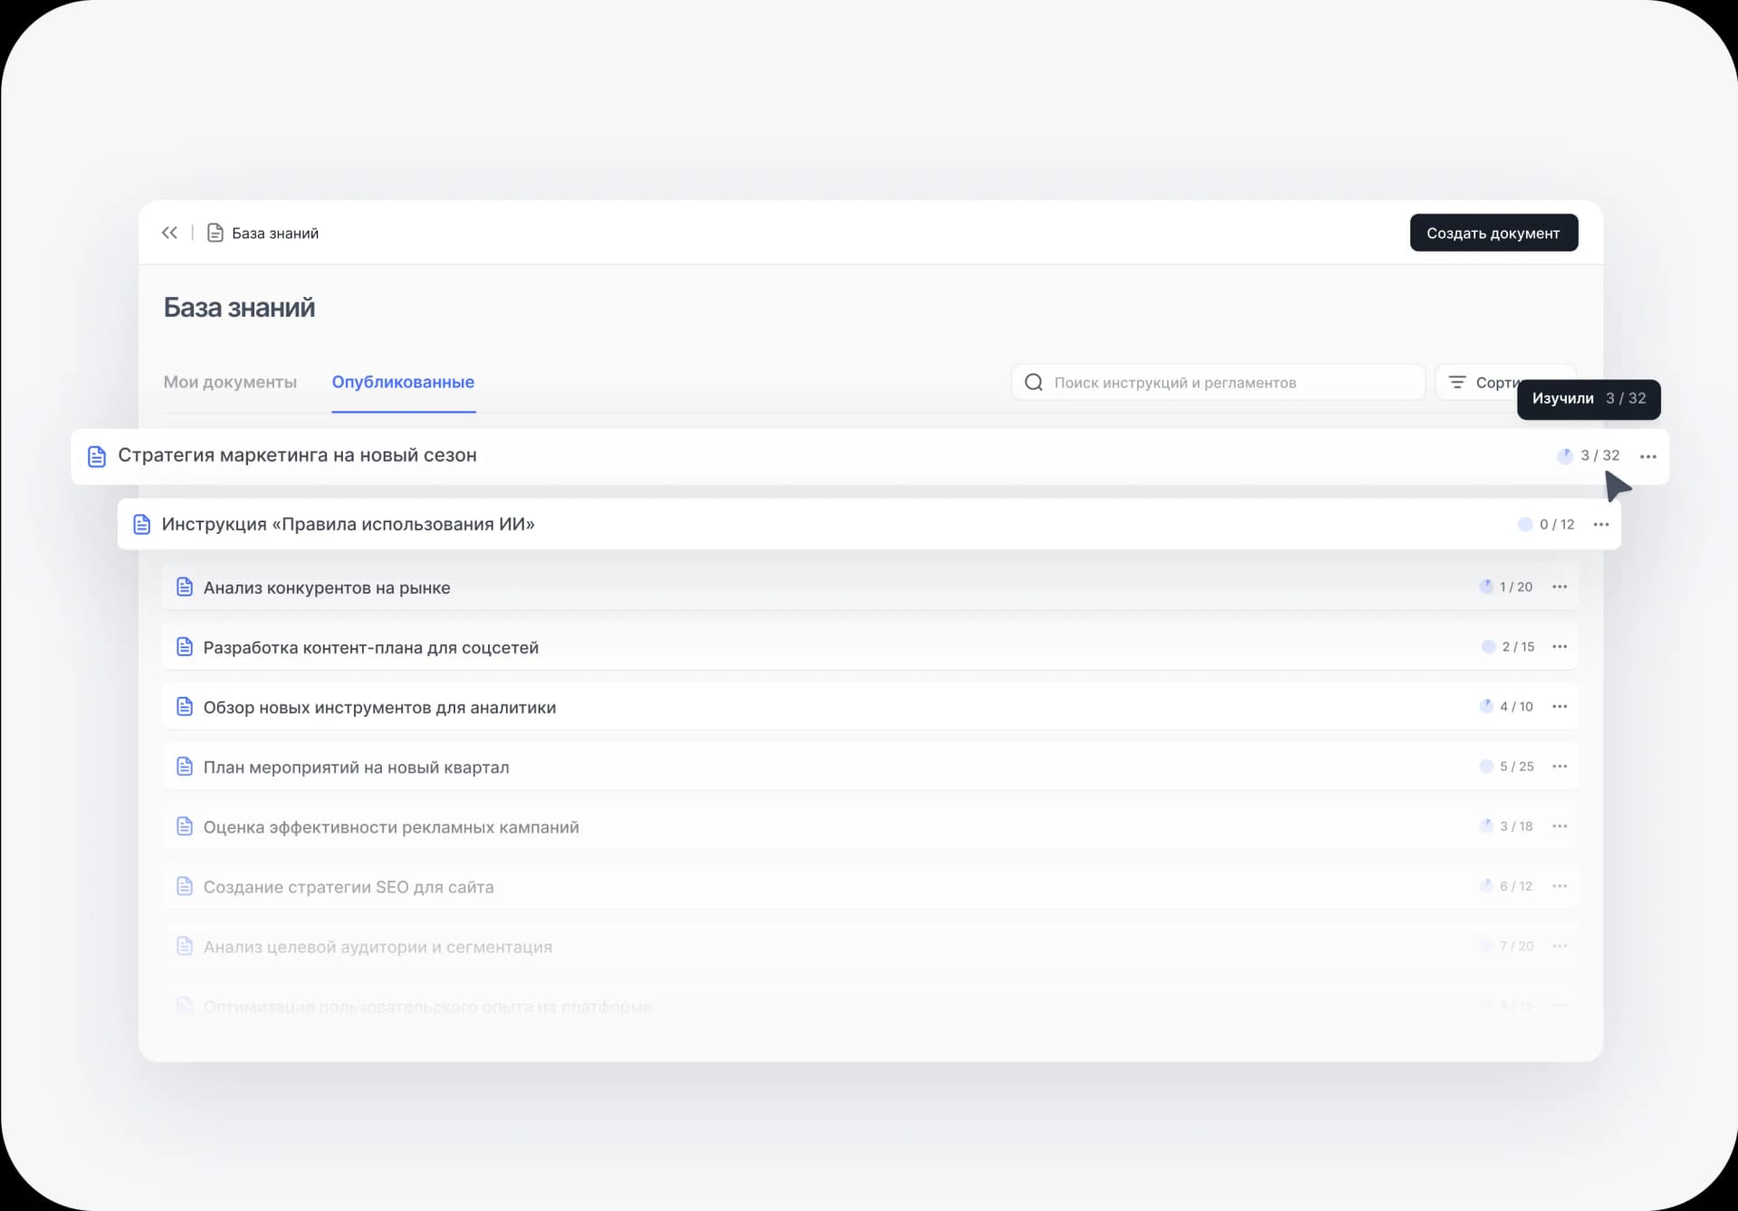Open three-dot menu for Разработка контент-плана row
The width and height of the screenshot is (1738, 1211).
pyautogui.click(x=1559, y=647)
